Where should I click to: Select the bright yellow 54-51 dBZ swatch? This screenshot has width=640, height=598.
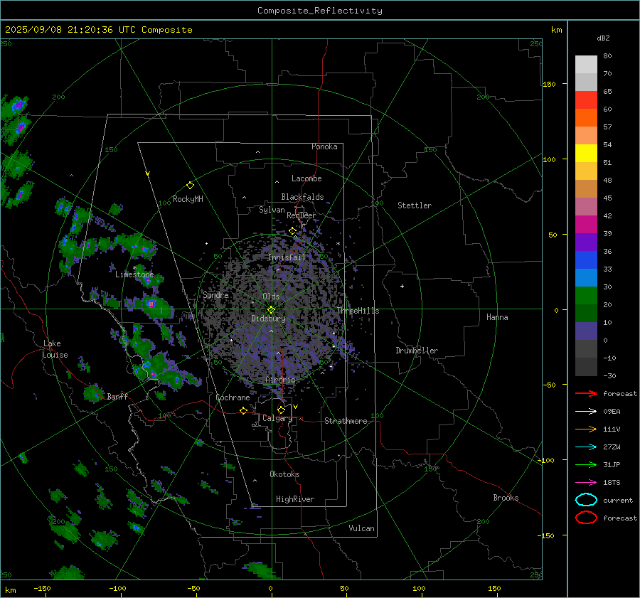point(586,154)
